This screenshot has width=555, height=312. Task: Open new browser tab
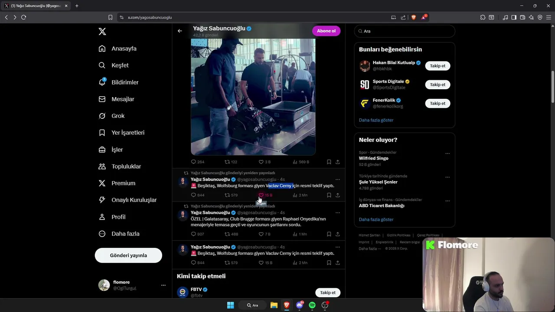[77, 6]
